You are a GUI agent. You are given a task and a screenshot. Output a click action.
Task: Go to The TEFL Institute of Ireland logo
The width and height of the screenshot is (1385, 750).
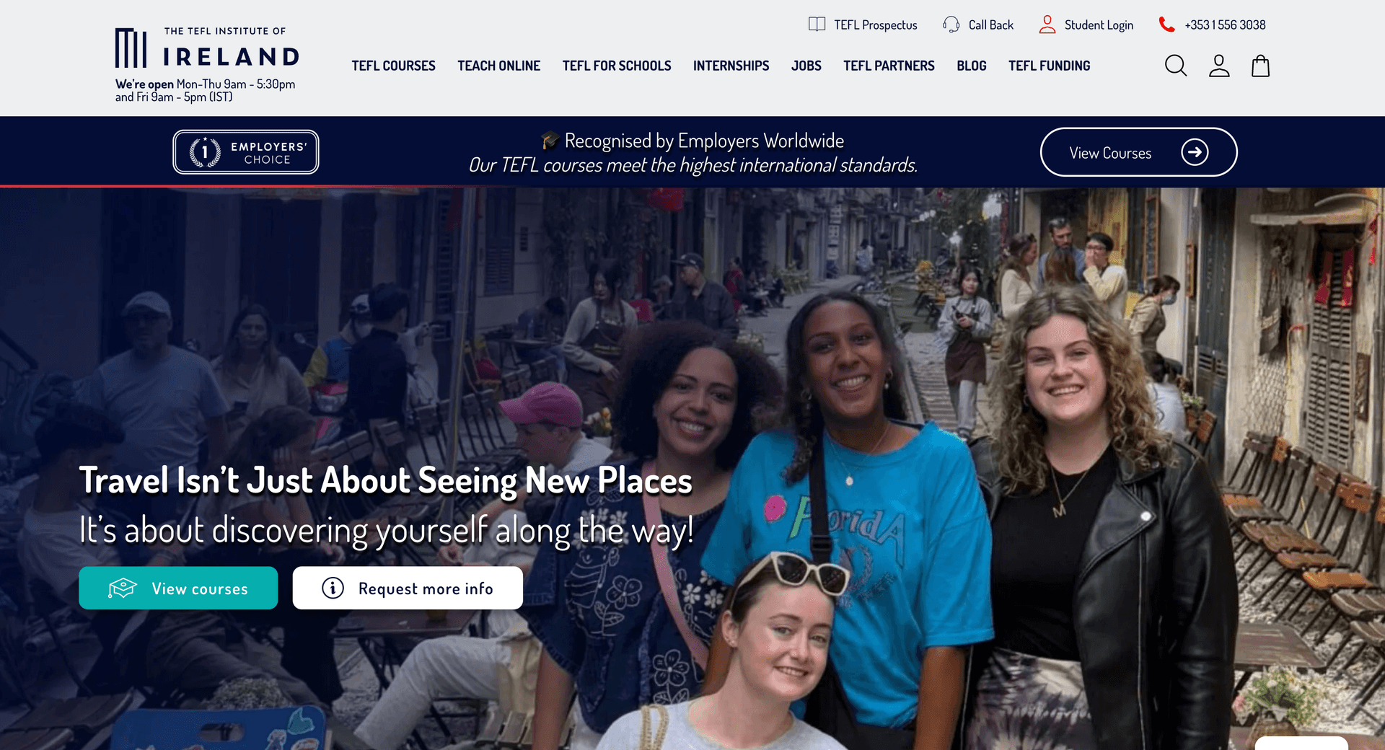(x=207, y=48)
